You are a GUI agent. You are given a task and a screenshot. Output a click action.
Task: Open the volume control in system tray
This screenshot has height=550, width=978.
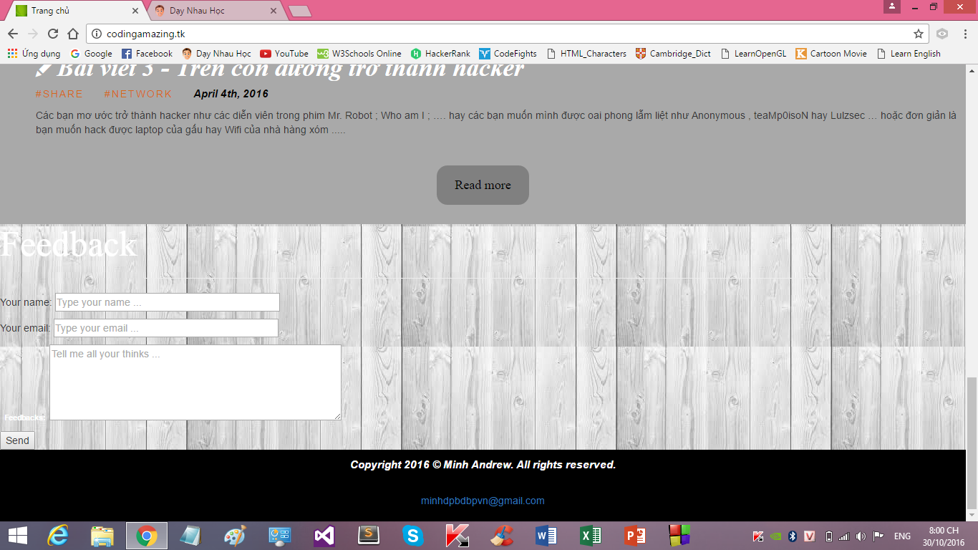click(861, 536)
